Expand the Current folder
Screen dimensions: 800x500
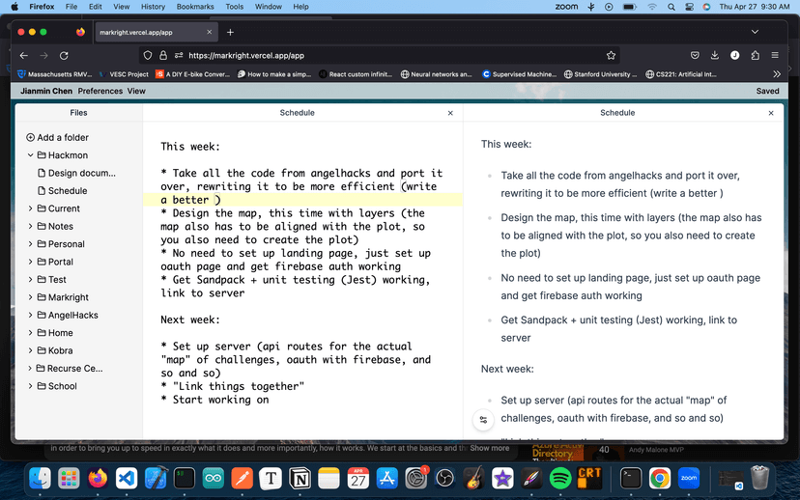pos(31,208)
